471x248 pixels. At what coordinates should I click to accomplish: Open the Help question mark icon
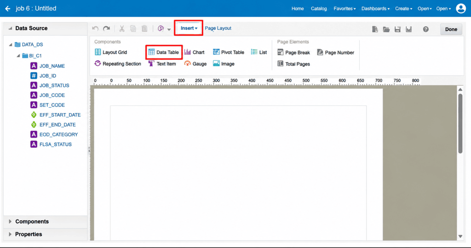tap(425, 29)
